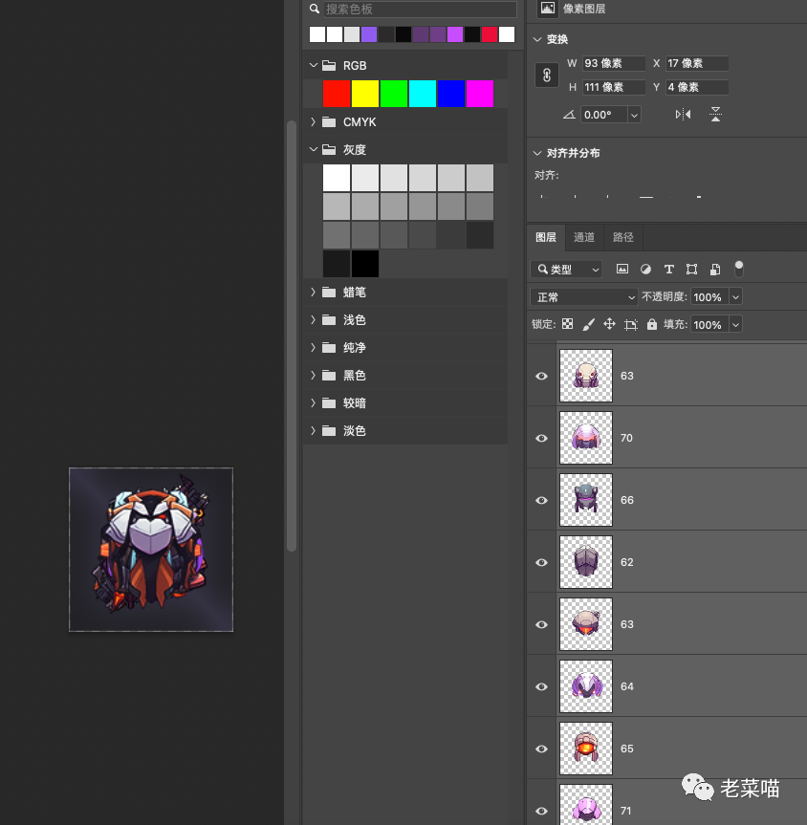Switch to the 图层 tab
The image size is (807, 825).
[x=546, y=237]
